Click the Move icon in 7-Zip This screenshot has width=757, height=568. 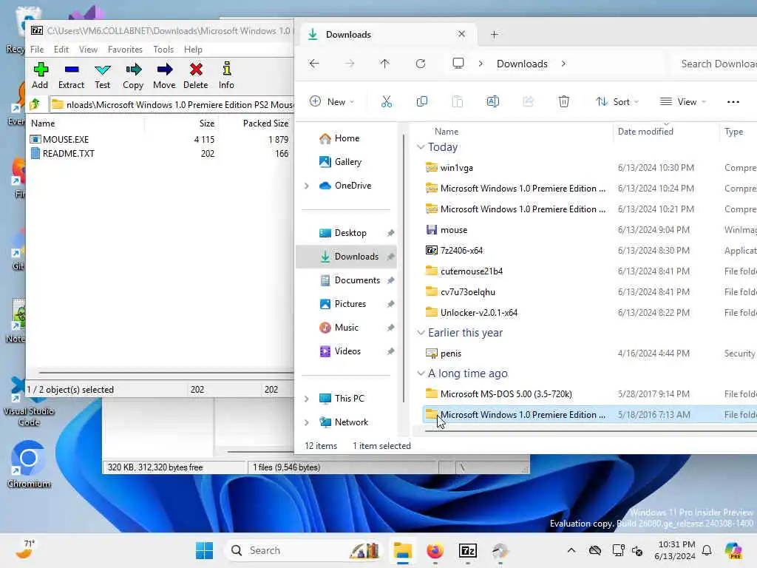click(164, 75)
